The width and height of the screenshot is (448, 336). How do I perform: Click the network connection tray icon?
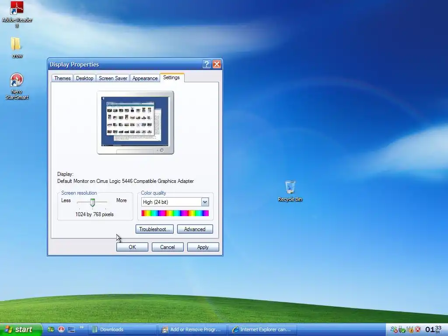pos(394,330)
